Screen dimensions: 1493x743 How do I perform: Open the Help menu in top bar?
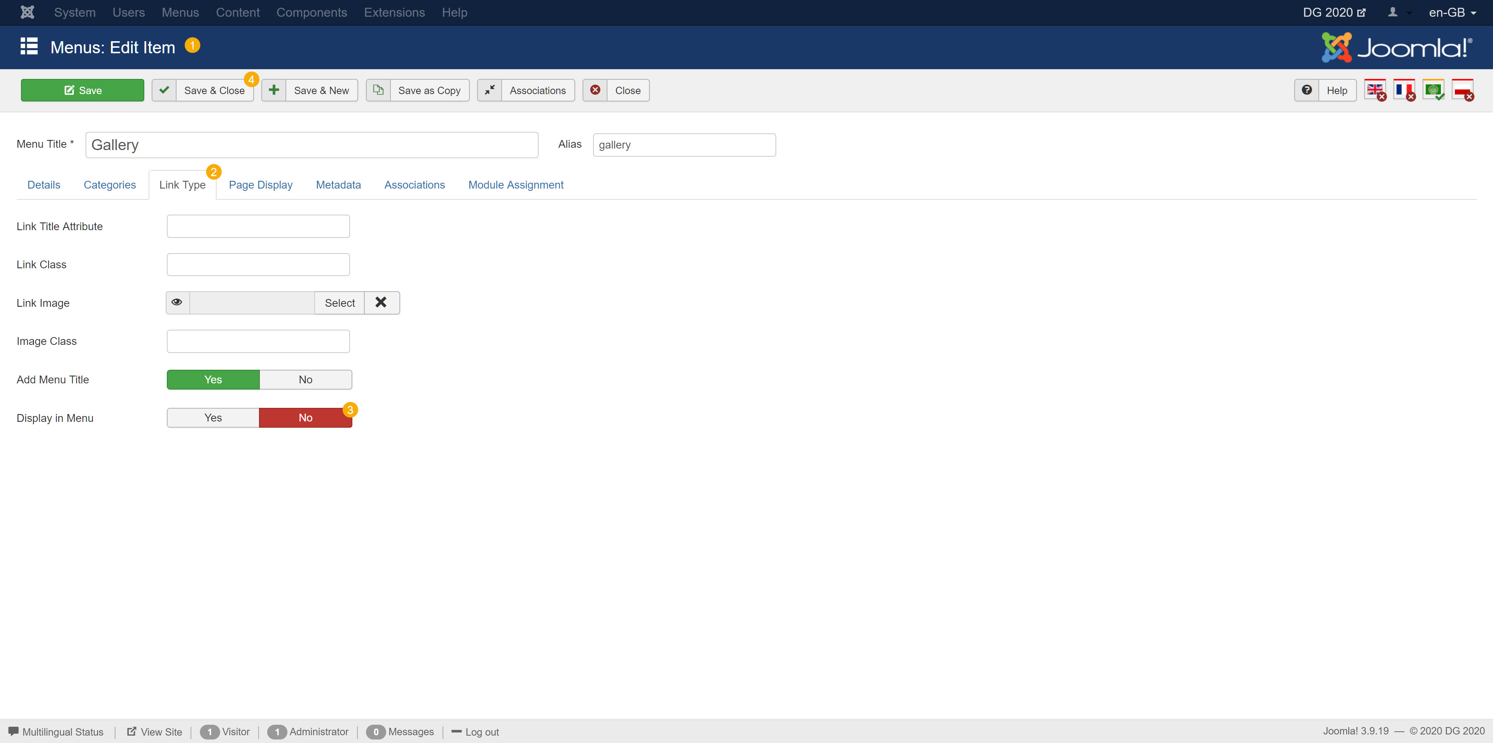(454, 12)
